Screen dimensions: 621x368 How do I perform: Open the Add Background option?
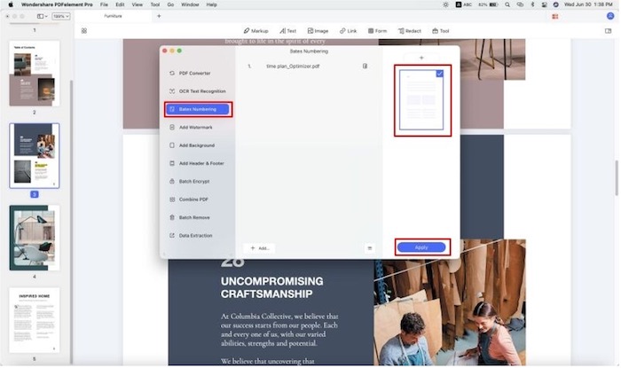point(196,145)
